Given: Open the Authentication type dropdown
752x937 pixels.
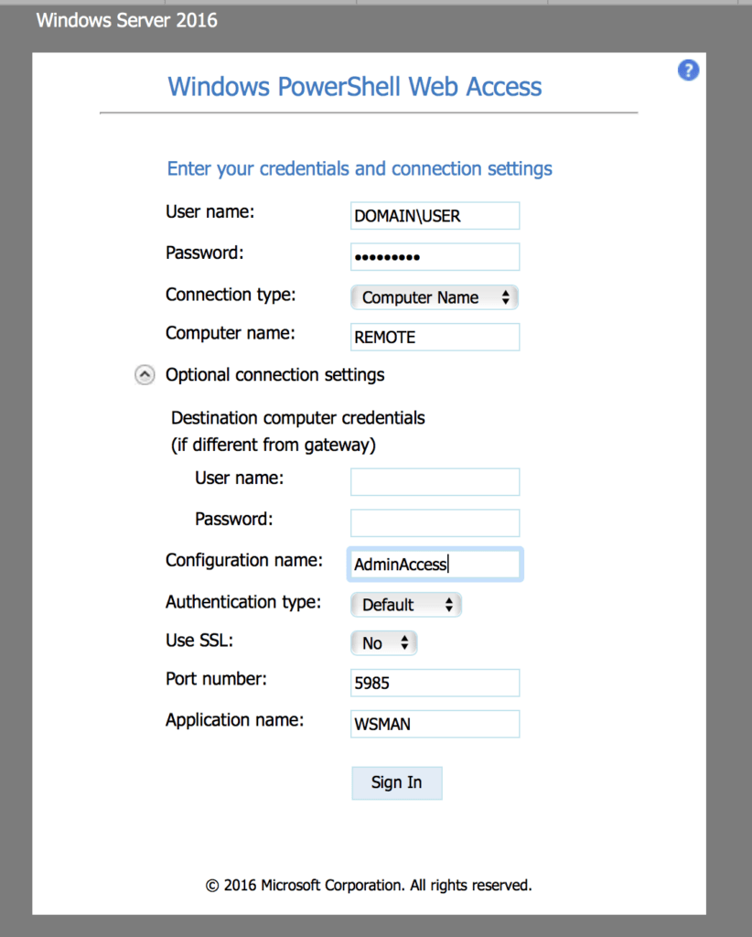Looking at the screenshot, I should pos(406,605).
